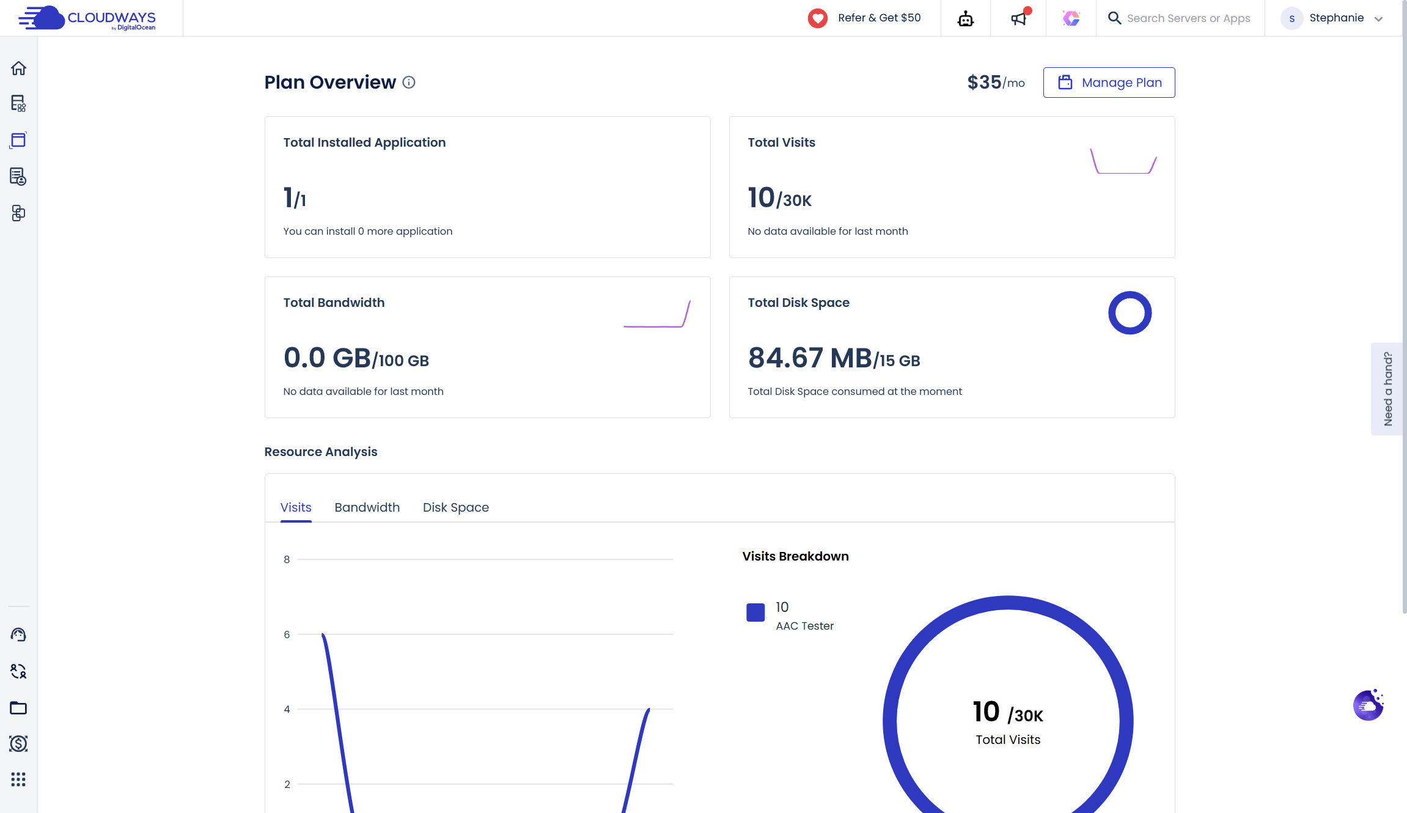Switch to the Disk Space tab
The height and width of the screenshot is (813, 1407).
tap(455, 507)
